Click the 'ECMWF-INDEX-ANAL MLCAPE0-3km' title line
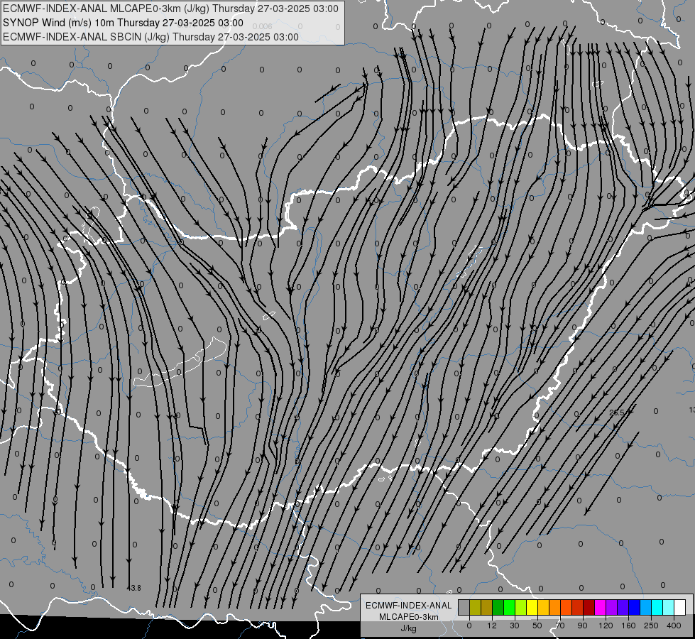695x639 pixels. coord(170,9)
